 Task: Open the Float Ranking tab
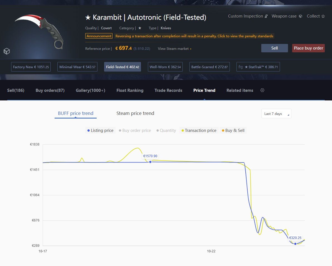pos(130,90)
